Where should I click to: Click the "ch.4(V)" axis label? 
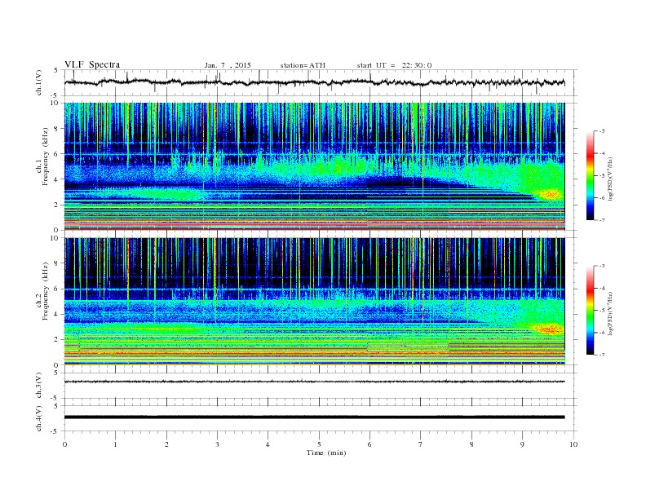pos(39,418)
